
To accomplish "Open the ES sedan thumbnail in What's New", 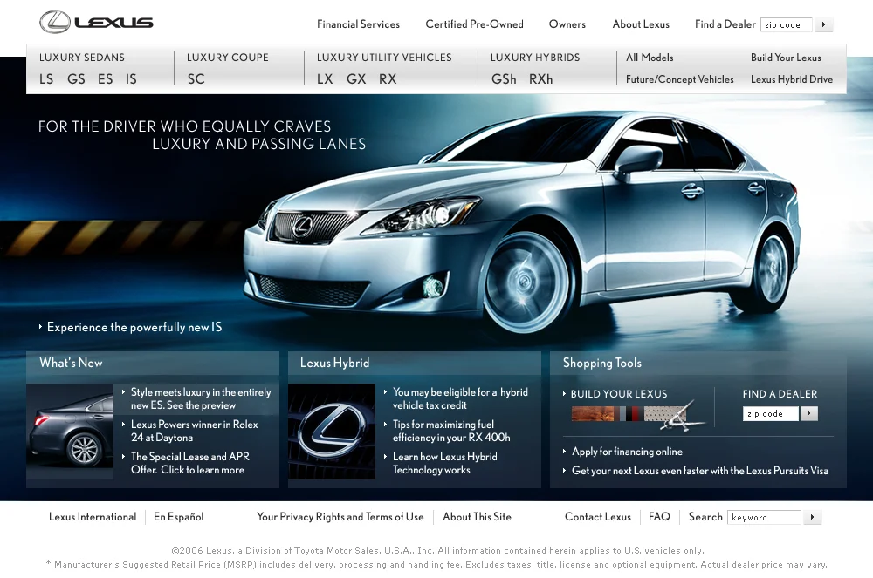I will 70,432.
